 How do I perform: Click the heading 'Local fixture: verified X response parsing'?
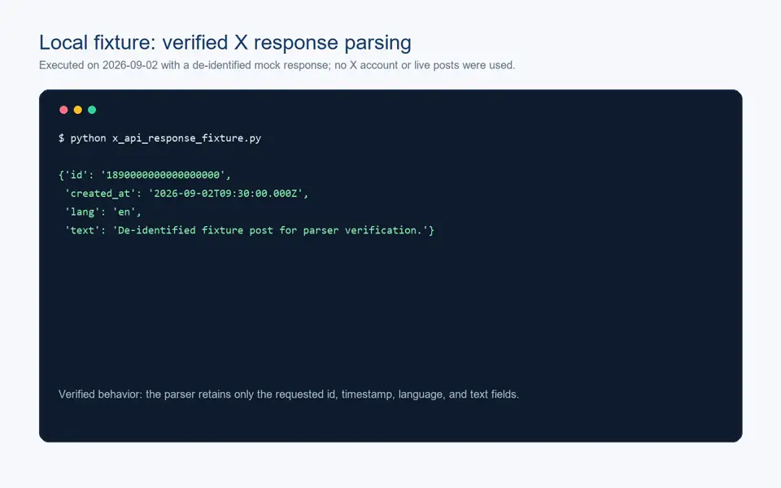(225, 42)
